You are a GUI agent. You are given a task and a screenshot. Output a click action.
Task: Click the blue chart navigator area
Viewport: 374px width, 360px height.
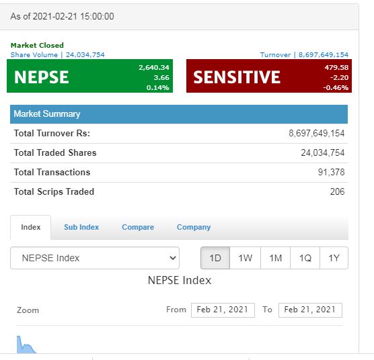coord(26,345)
